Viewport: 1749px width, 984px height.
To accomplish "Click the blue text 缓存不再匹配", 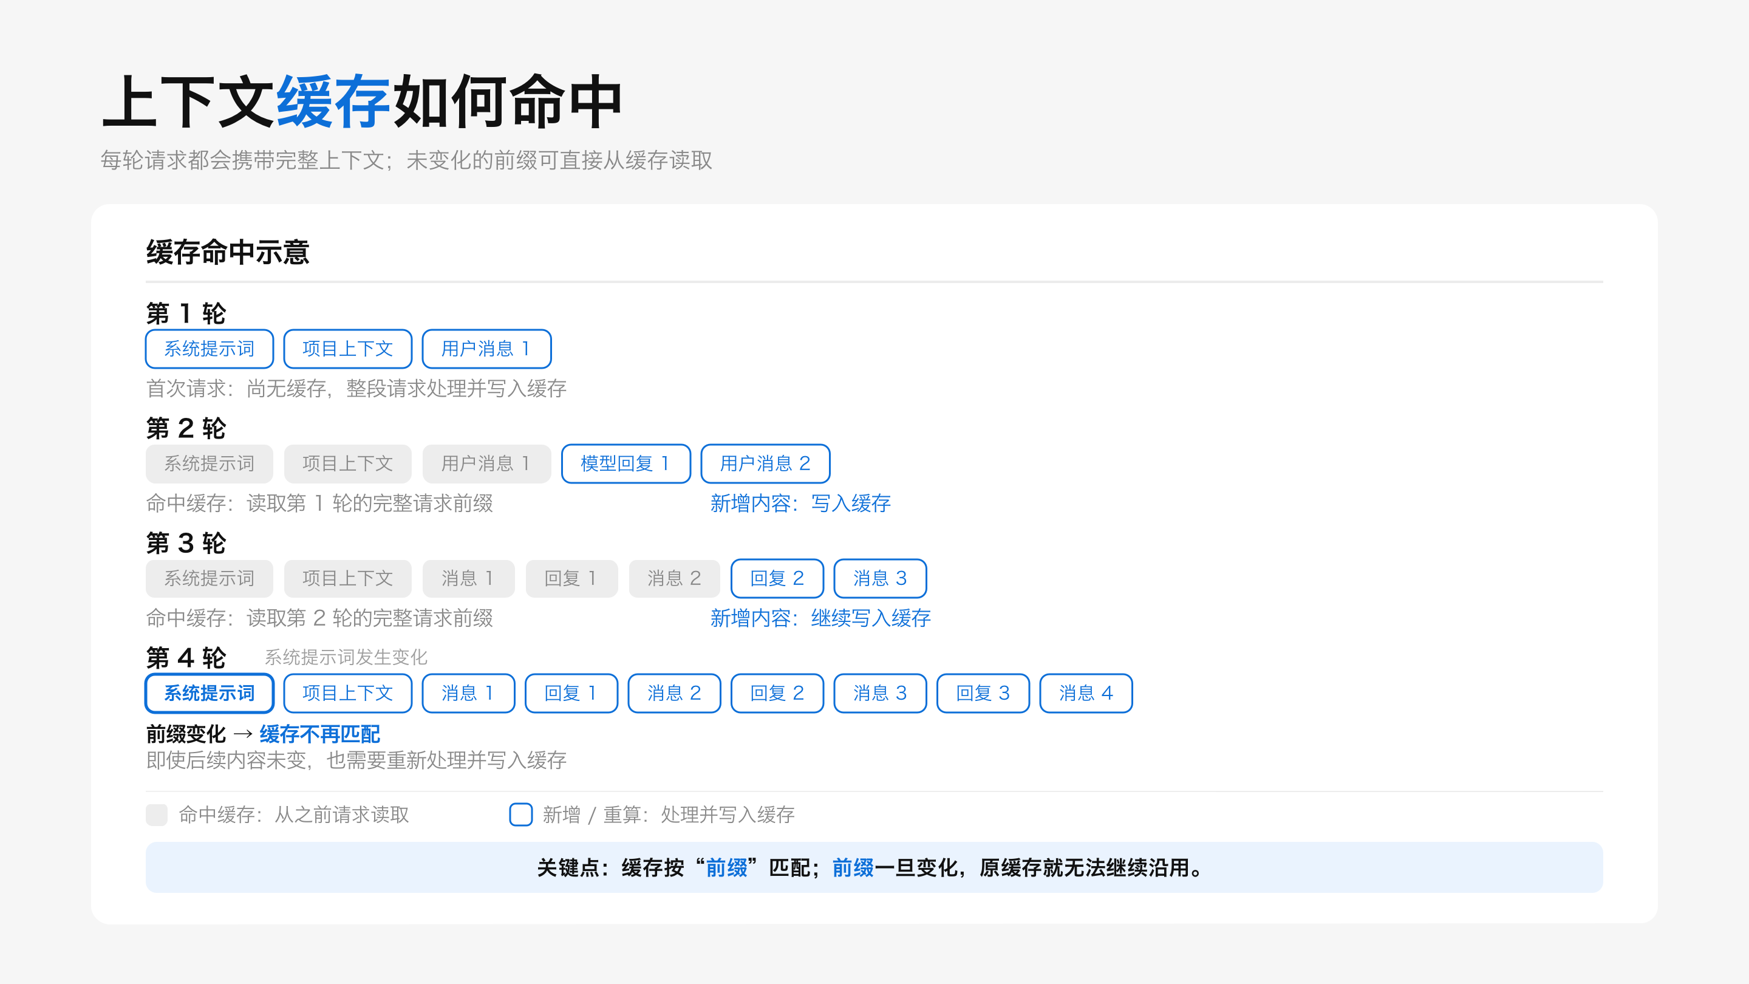I will tap(319, 734).
